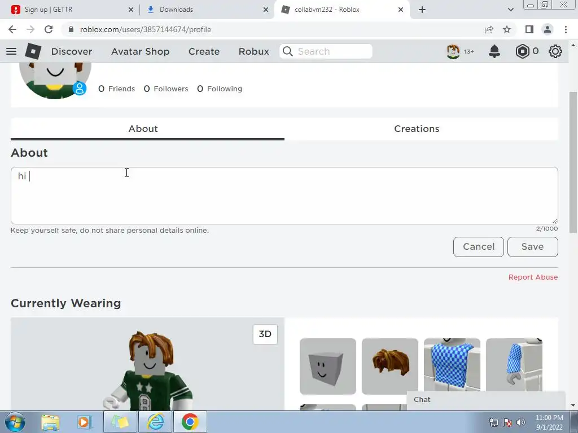Close the Downloads tab
The image size is (578, 433).
266,10
